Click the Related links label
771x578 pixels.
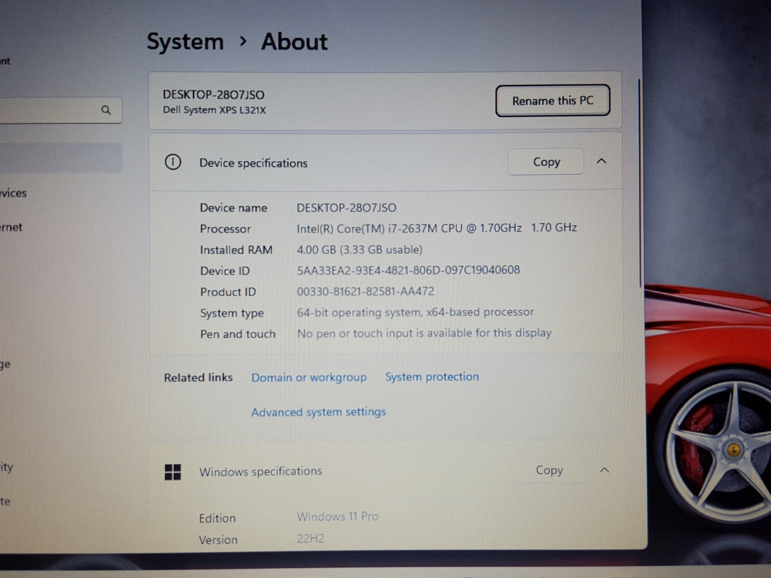tap(198, 377)
